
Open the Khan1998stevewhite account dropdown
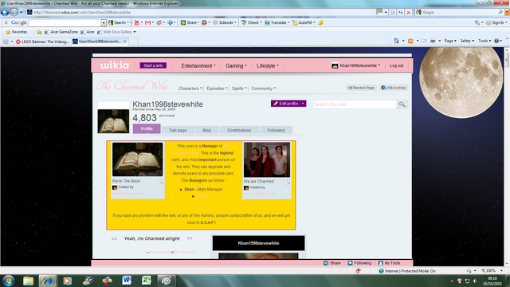pos(356,65)
